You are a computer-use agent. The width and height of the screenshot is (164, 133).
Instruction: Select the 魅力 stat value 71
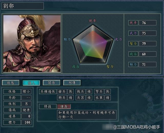coord(148,64)
